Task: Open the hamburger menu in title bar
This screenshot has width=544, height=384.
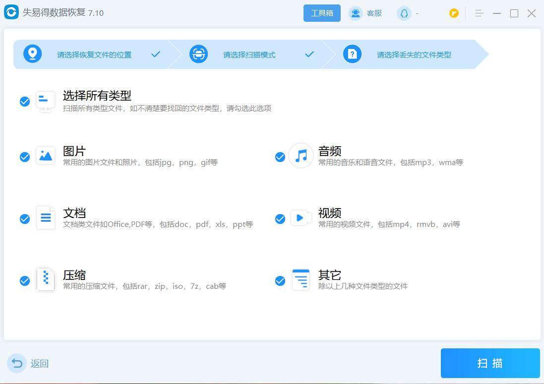Action: 479,13
